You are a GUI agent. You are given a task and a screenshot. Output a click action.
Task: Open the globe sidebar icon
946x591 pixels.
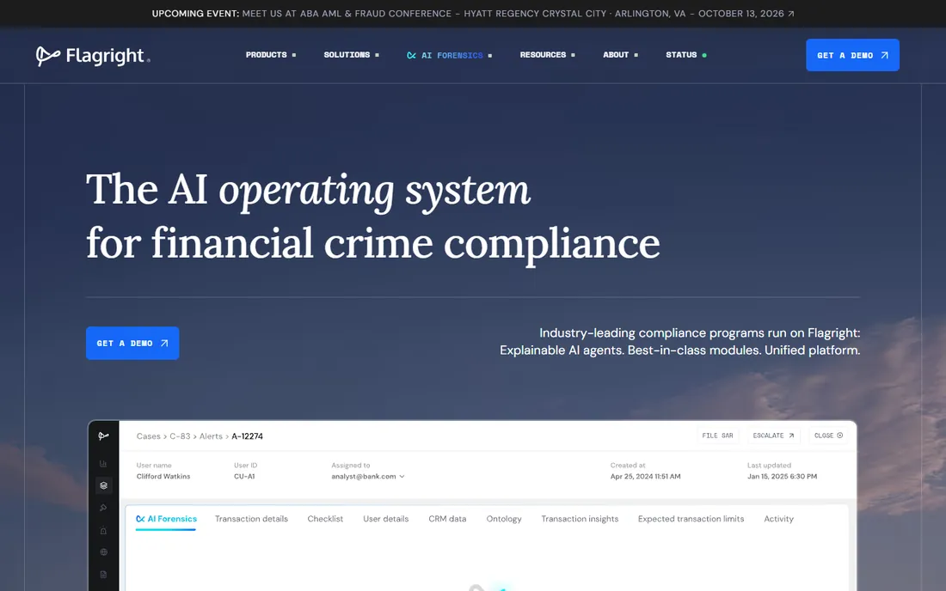point(104,551)
